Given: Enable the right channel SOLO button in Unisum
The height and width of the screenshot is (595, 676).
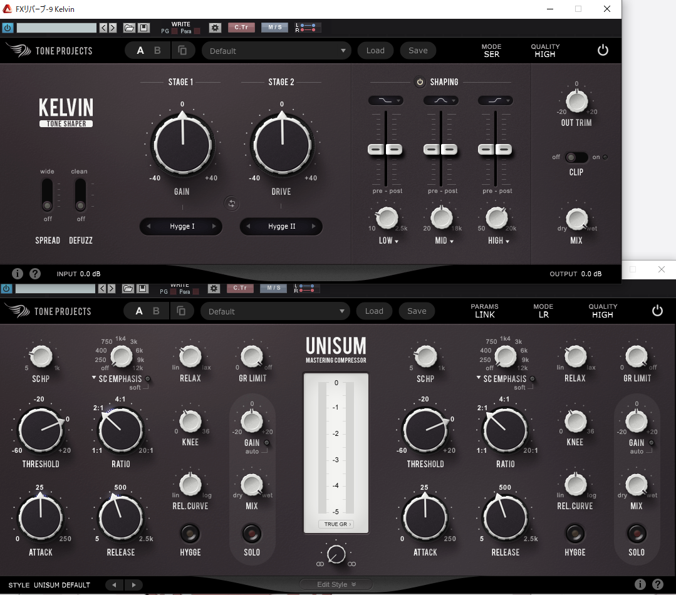Looking at the screenshot, I should point(637,534).
